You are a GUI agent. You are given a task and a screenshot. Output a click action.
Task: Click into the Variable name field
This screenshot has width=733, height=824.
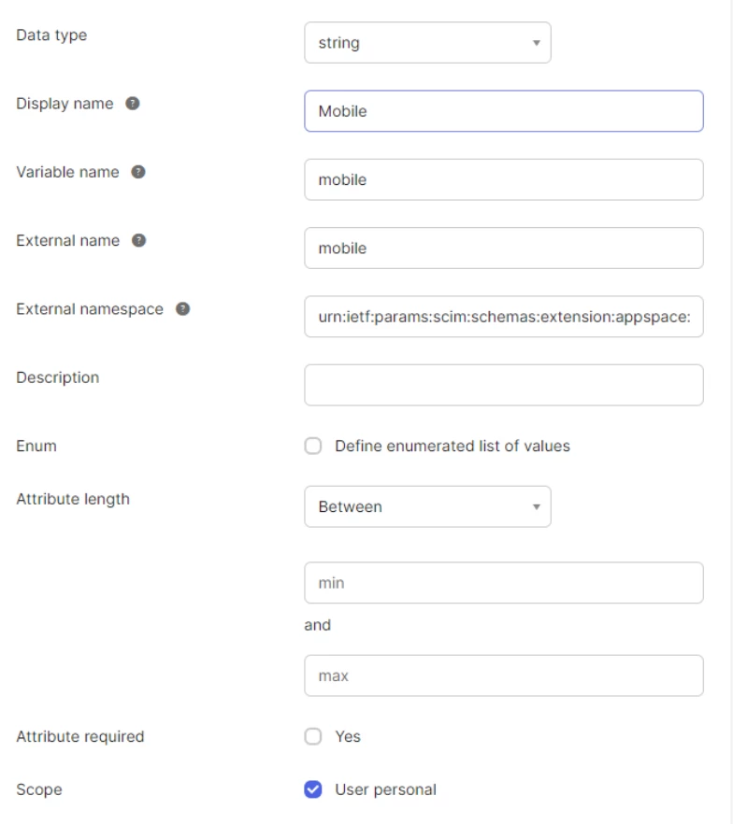tap(503, 179)
